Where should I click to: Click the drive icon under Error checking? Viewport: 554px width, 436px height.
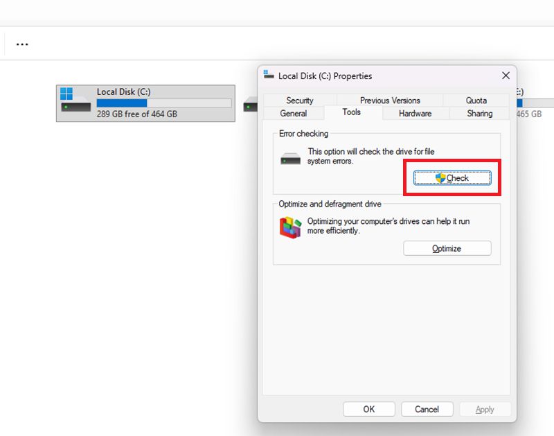(x=291, y=159)
